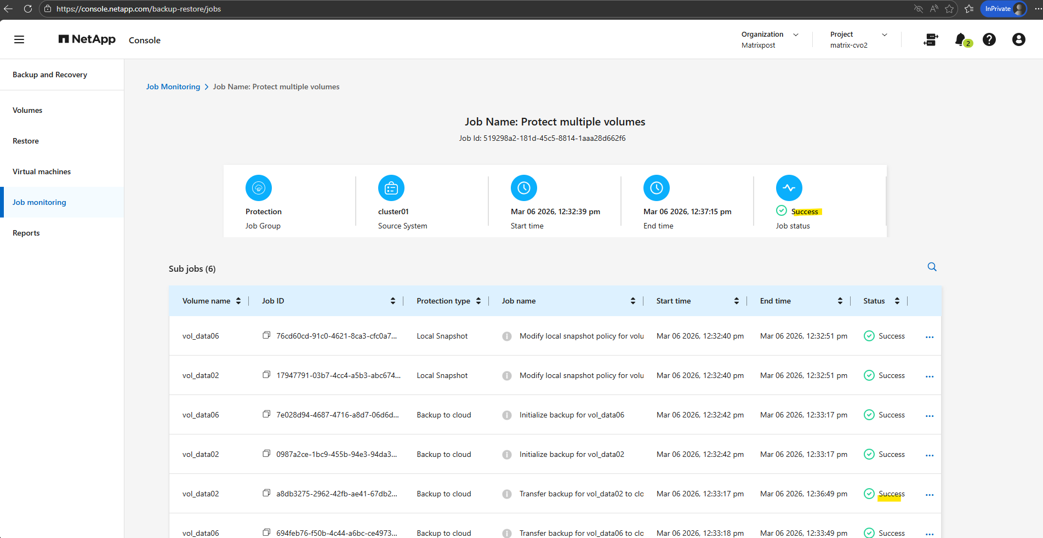Open the hamburger navigation menu
Viewport: 1043px width, 538px height.
(x=19, y=39)
